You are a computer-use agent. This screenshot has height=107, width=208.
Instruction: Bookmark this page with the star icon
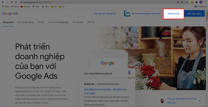coord(187,2)
